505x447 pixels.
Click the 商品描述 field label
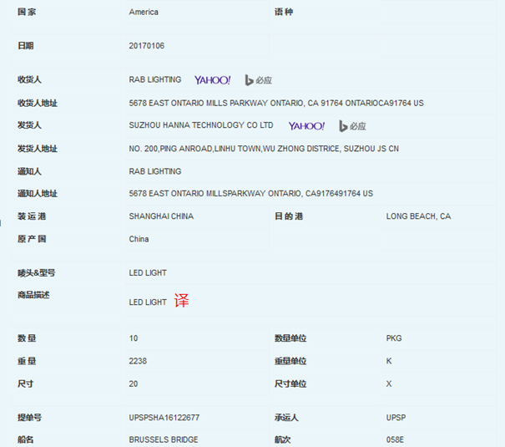point(33,295)
